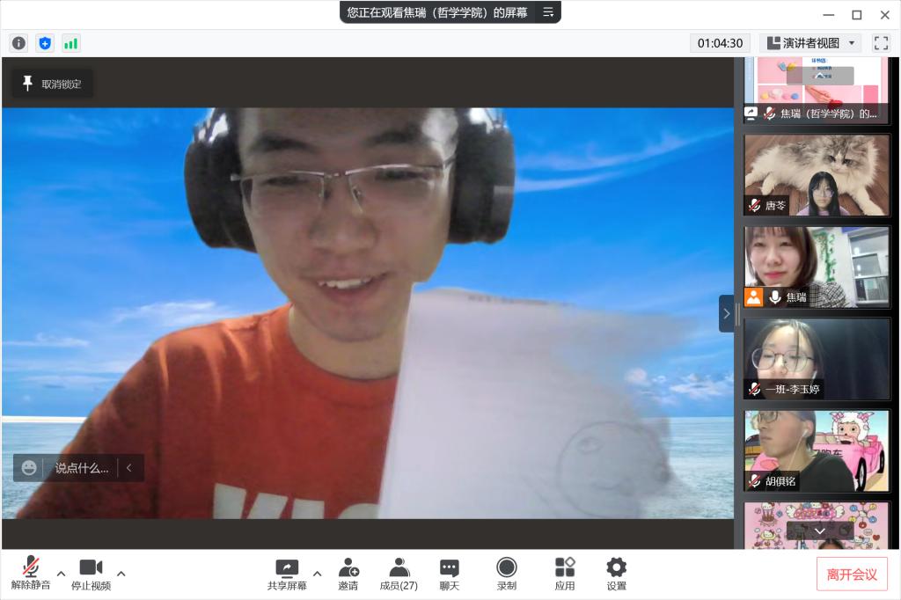
Task: Click the 共享屏幕 share screen button
Action: (x=287, y=574)
